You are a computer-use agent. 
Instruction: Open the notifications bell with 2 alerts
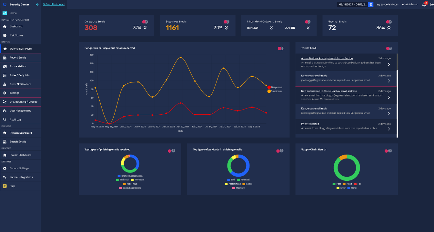point(424,5)
